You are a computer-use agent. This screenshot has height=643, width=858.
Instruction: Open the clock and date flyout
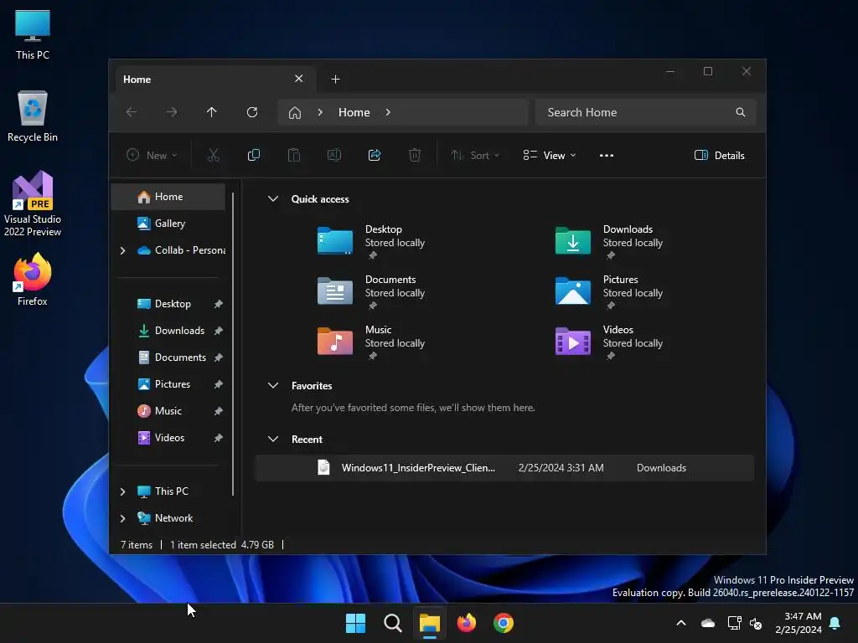[799, 623]
